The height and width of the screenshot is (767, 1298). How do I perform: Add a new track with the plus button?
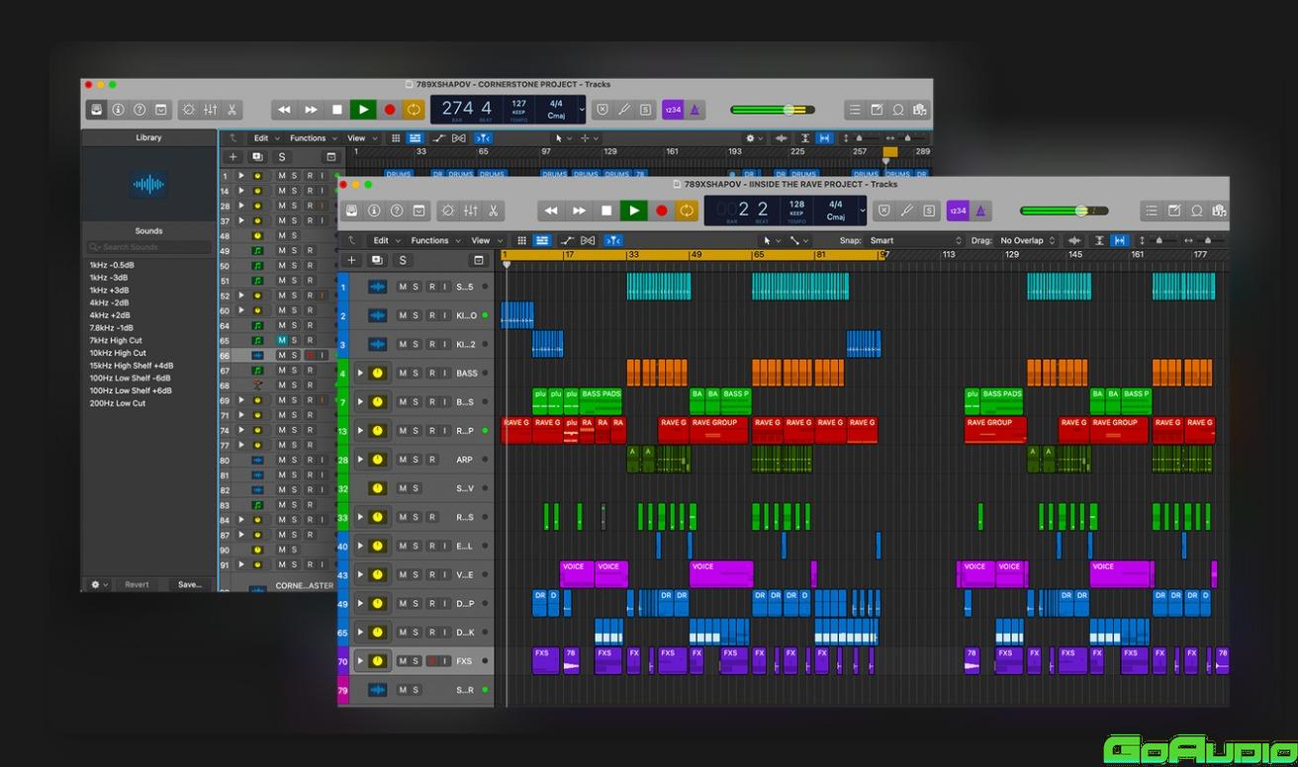[352, 260]
